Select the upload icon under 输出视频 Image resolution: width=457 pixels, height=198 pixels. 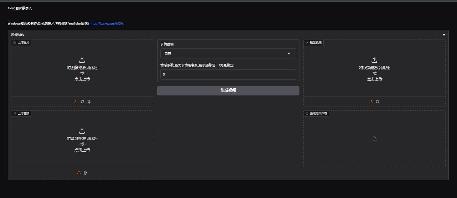(x=371, y=101)
